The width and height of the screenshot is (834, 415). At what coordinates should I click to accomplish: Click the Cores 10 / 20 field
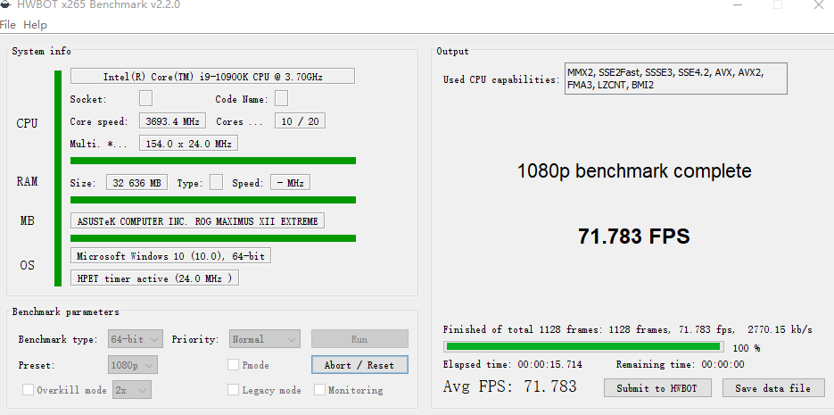(300, 121)
